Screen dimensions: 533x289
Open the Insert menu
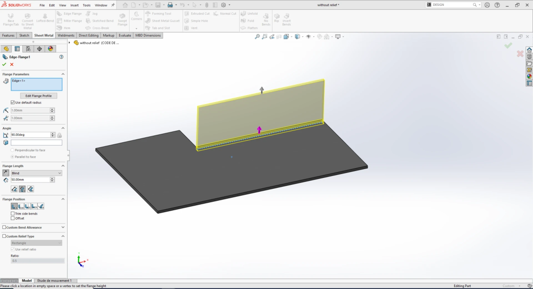click(74, 5)
